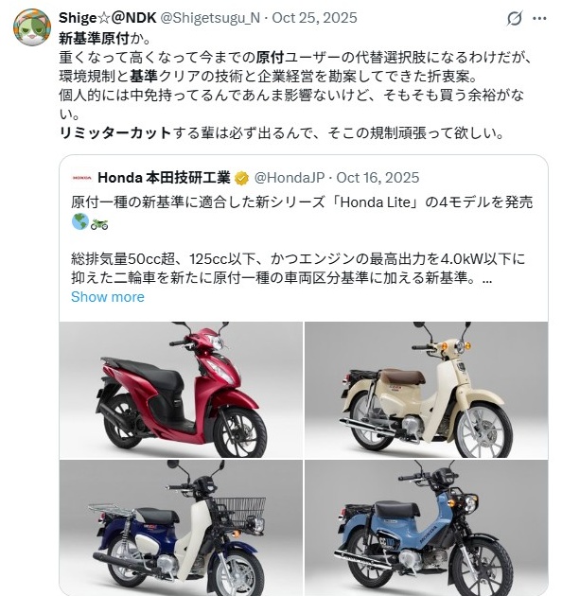
Task: Open the three-dot more options menu
Action: (539, 18)
